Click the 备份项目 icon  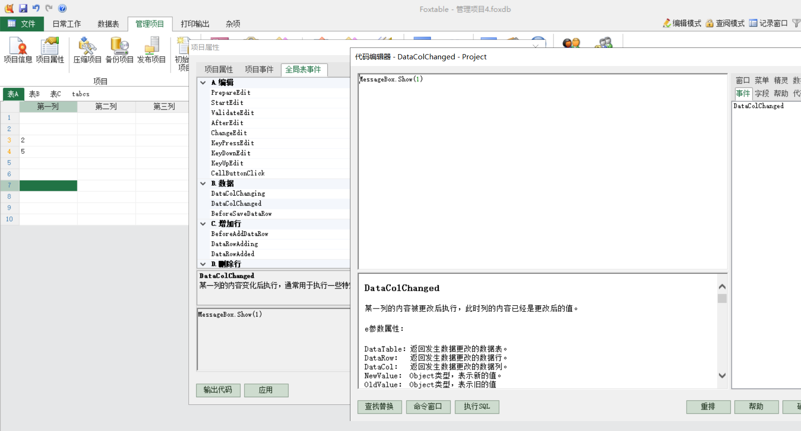tap(119, 50)
